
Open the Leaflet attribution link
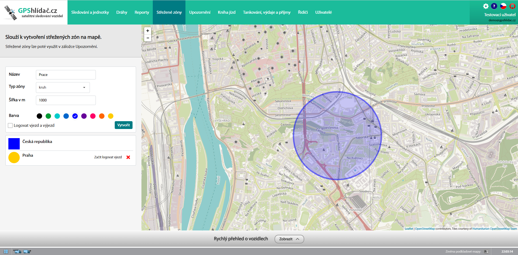pos(409,229)
